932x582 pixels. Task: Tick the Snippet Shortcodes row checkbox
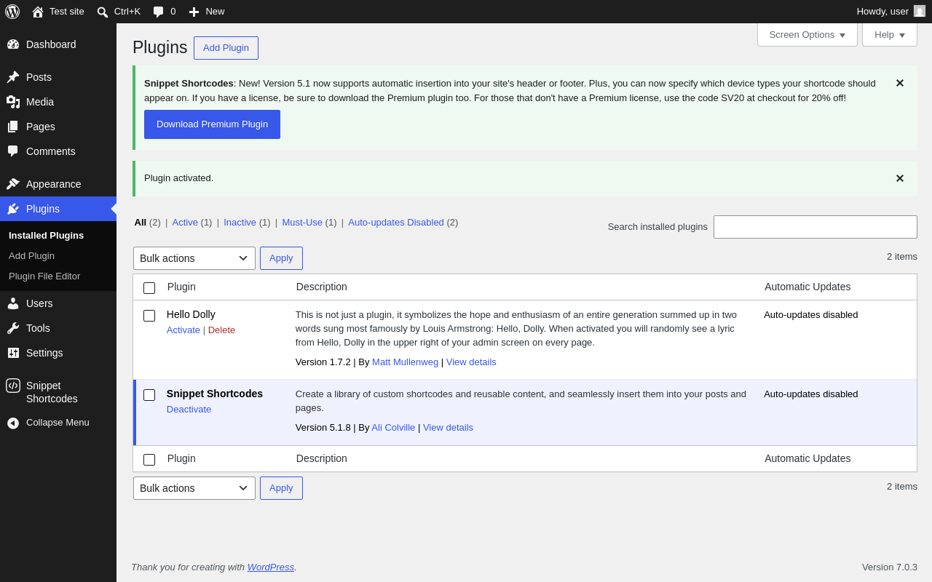point(149,395)
